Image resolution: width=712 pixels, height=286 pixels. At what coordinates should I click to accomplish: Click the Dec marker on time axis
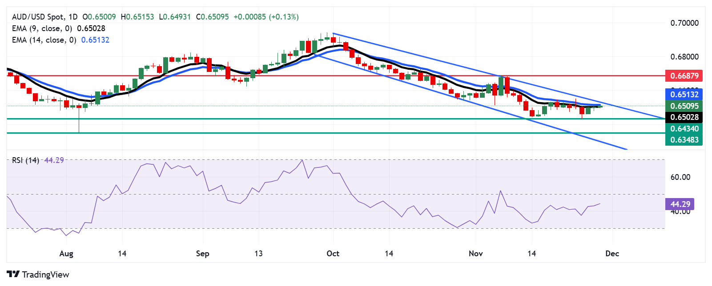[x=612, y=254]
